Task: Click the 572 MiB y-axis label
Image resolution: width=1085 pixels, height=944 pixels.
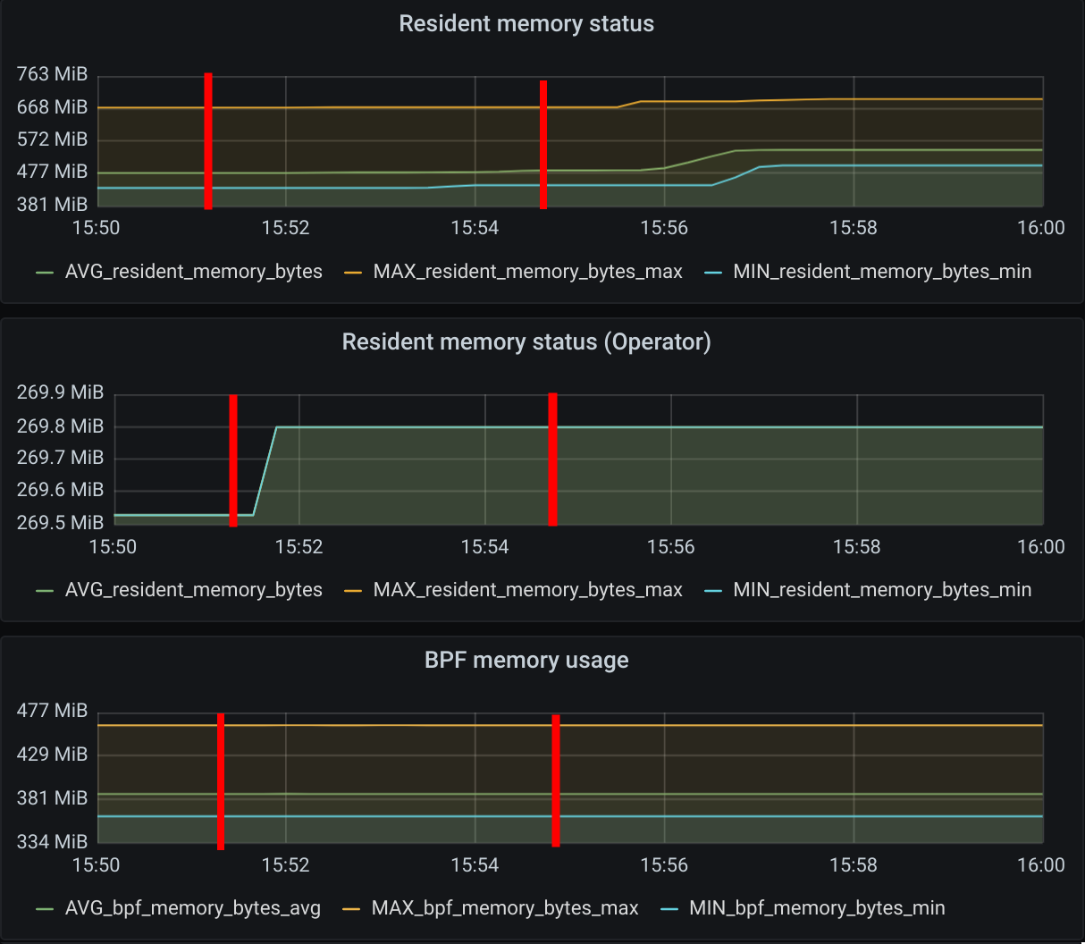Action: click(x=53, y=139)
